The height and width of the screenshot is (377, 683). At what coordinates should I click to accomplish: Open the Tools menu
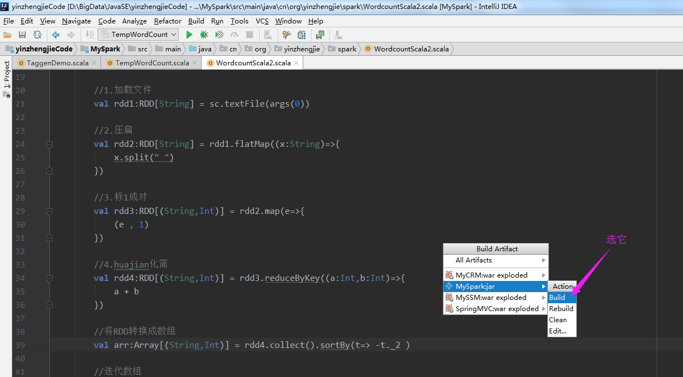coord(240,21)
